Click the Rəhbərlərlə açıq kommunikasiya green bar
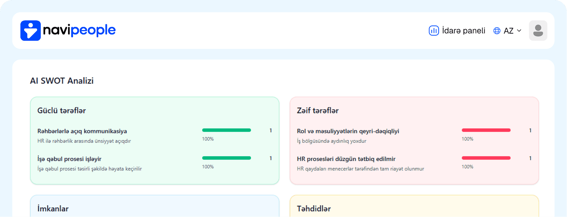This screenshot has width=567, height=217. coord(226,130)
